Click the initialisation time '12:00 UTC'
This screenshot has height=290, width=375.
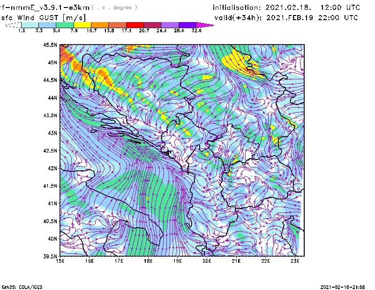(340, 8)
